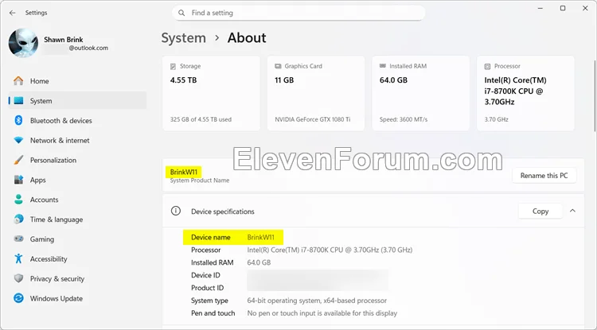
Task: Click the window vertical scrollbar
Action: coord(595,95)
